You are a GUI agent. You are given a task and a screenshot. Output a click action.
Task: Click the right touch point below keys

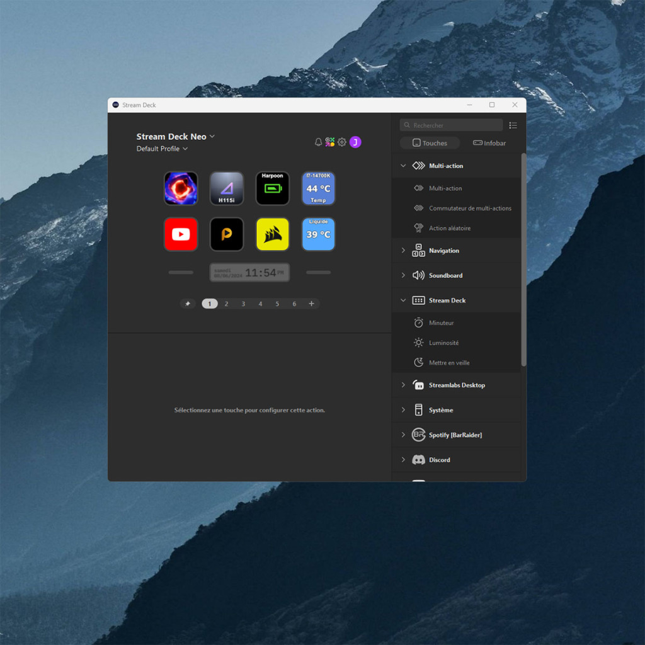coord(318,272)
